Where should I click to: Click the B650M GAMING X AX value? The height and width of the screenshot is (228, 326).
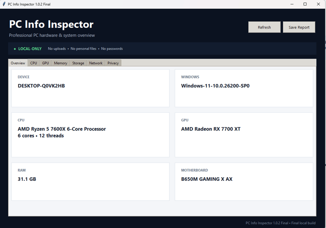206,179
